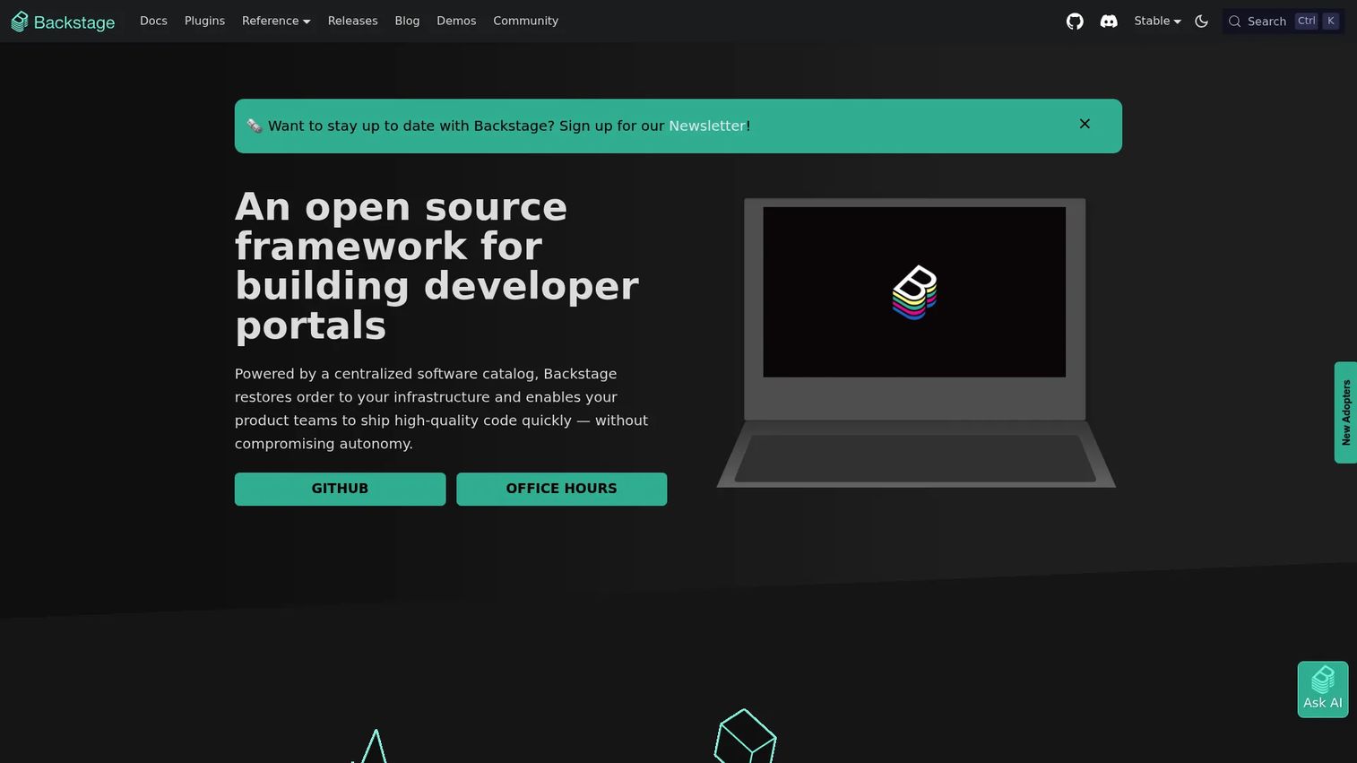Open the Stable version dropdown

point(1157,21)
